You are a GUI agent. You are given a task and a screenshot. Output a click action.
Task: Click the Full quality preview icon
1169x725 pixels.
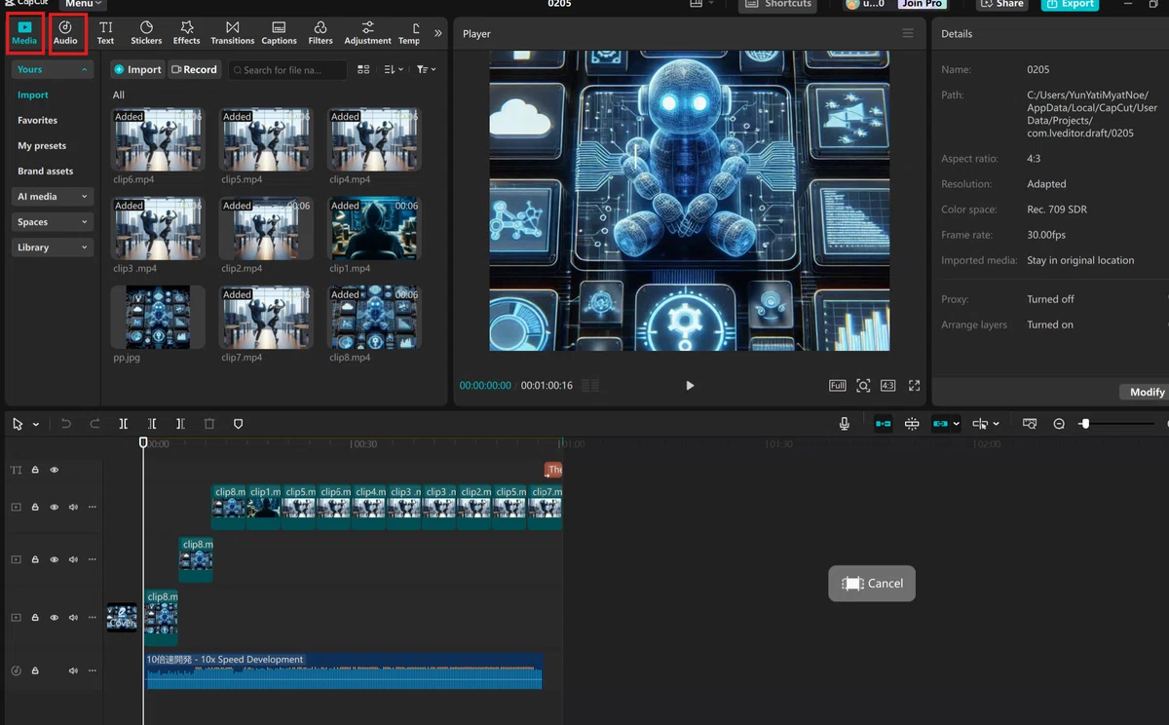[x=837, y=386]
